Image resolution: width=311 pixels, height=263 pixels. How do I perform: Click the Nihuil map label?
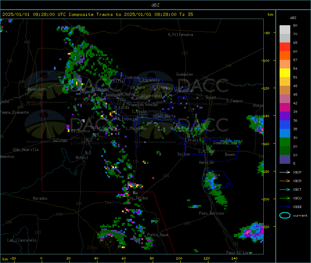click(82, 158)
